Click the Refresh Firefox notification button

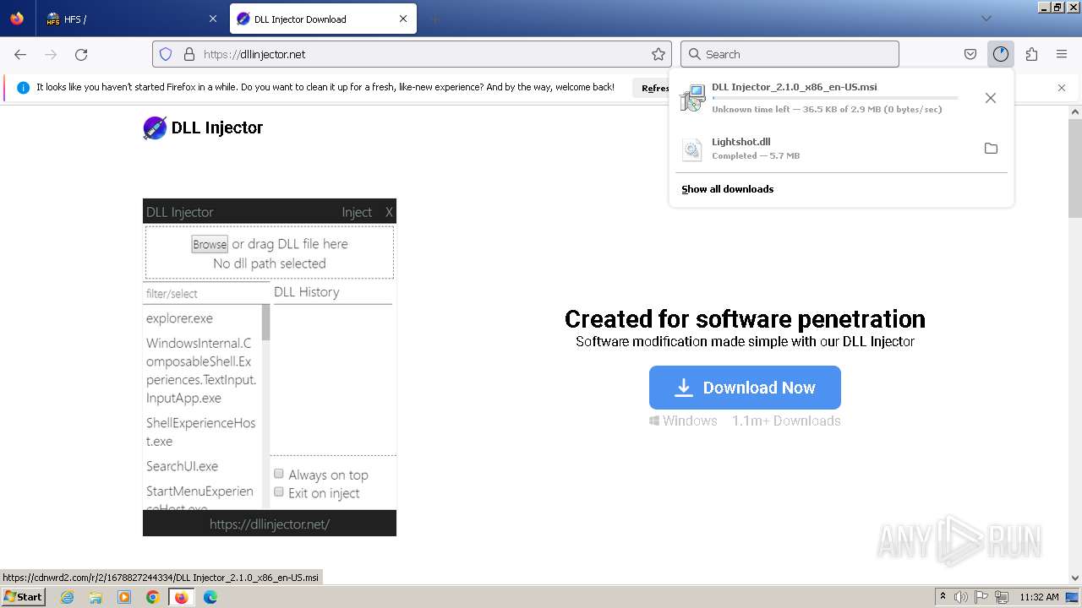[651, 88]
